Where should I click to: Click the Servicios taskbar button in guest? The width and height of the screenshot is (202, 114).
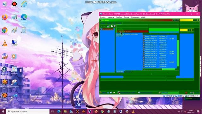click(x=168, y=93)
